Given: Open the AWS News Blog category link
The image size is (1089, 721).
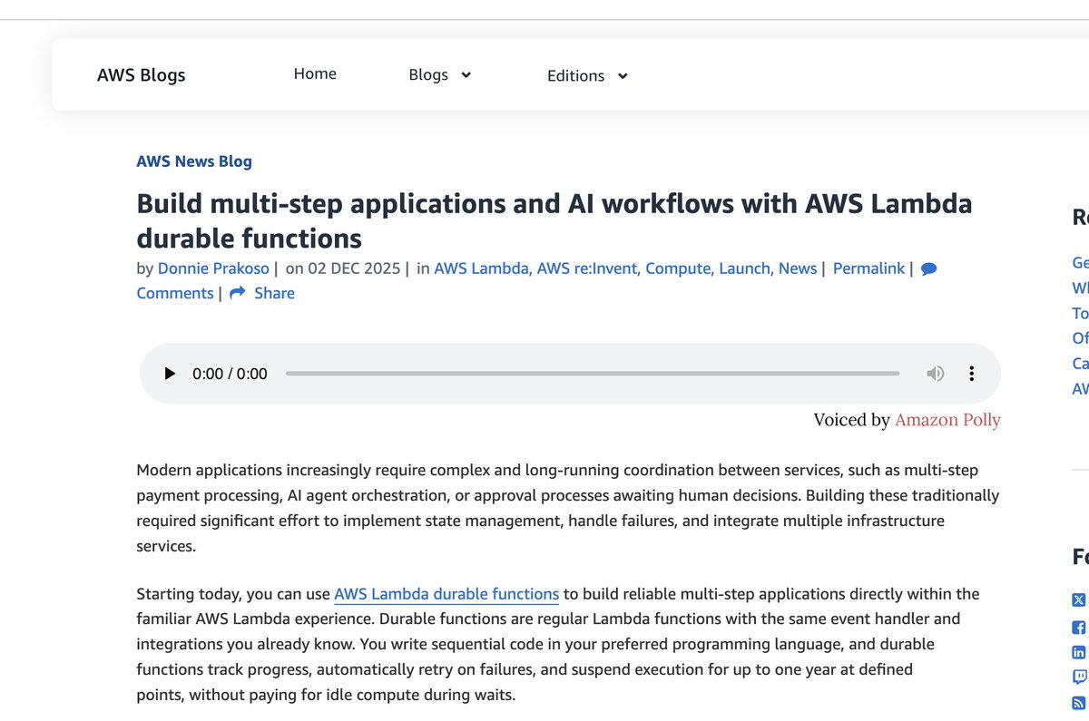Looking at the screenshot, I should tap(194, 161).
